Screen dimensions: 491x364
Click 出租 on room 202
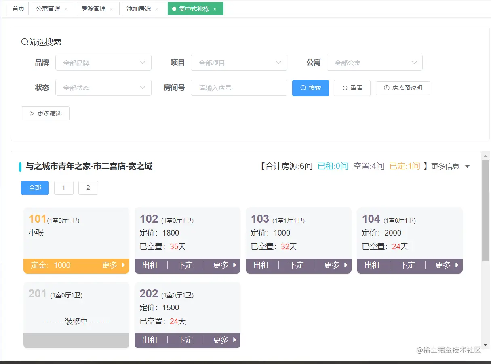[150, 340]
